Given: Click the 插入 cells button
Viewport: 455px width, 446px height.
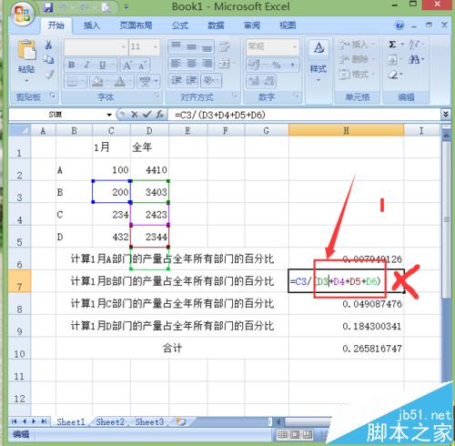Looking at the screenshot, I should 357,45.
